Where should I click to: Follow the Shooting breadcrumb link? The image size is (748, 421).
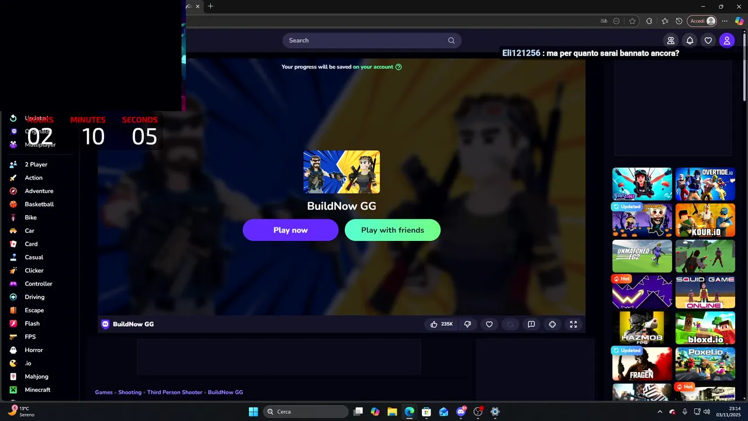pyautogui.click(x=130, y=392)
